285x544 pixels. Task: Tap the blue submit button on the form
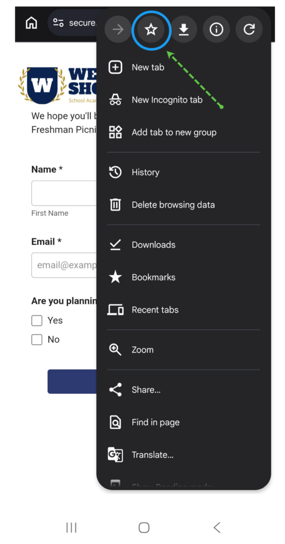point(72,381)
